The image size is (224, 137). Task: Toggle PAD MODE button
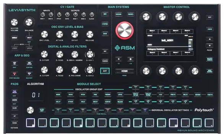(x=15, y=92)
